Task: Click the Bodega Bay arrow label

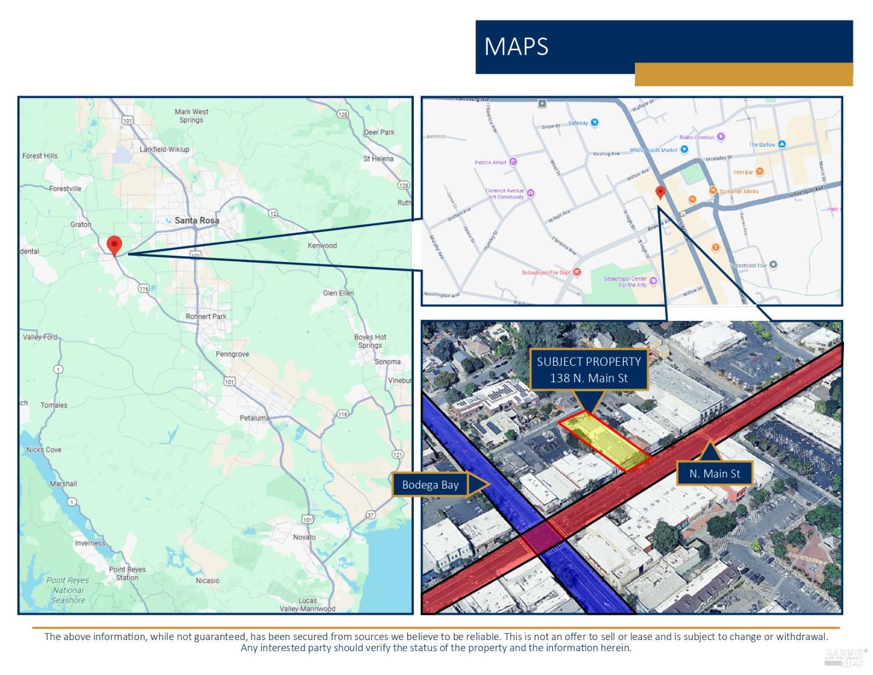Action: tap(431, 485)
